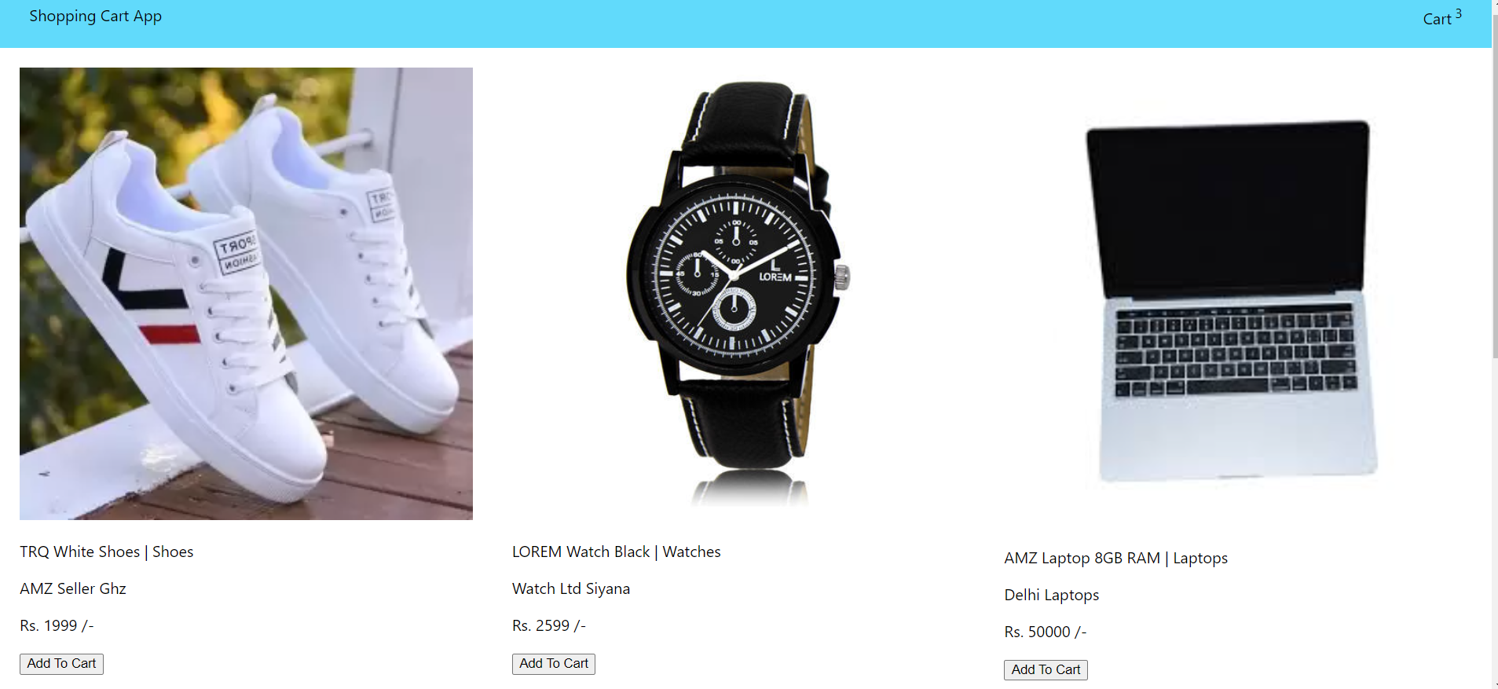This screenshot has height=689, width=1498.
Task: Click the AMZ Seller Ghz seller name
Action: [x=73, y=589]
